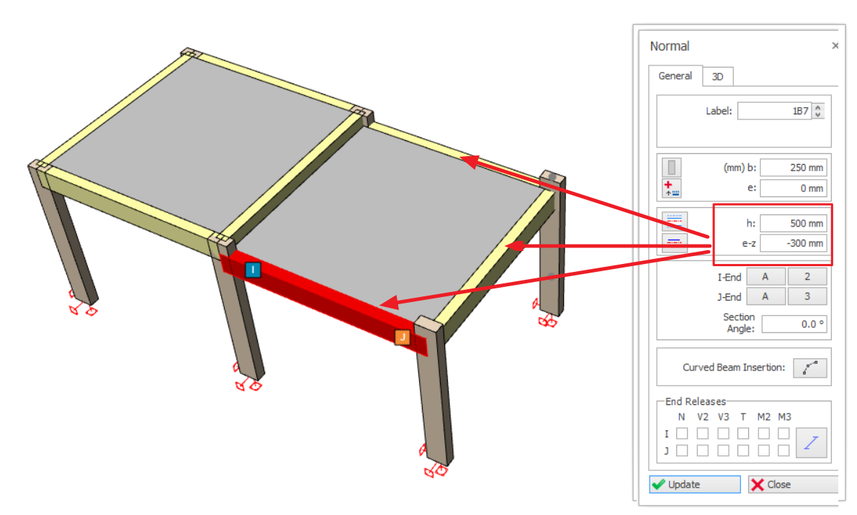
Task: Open the General tab
Action: pos(675,76)
